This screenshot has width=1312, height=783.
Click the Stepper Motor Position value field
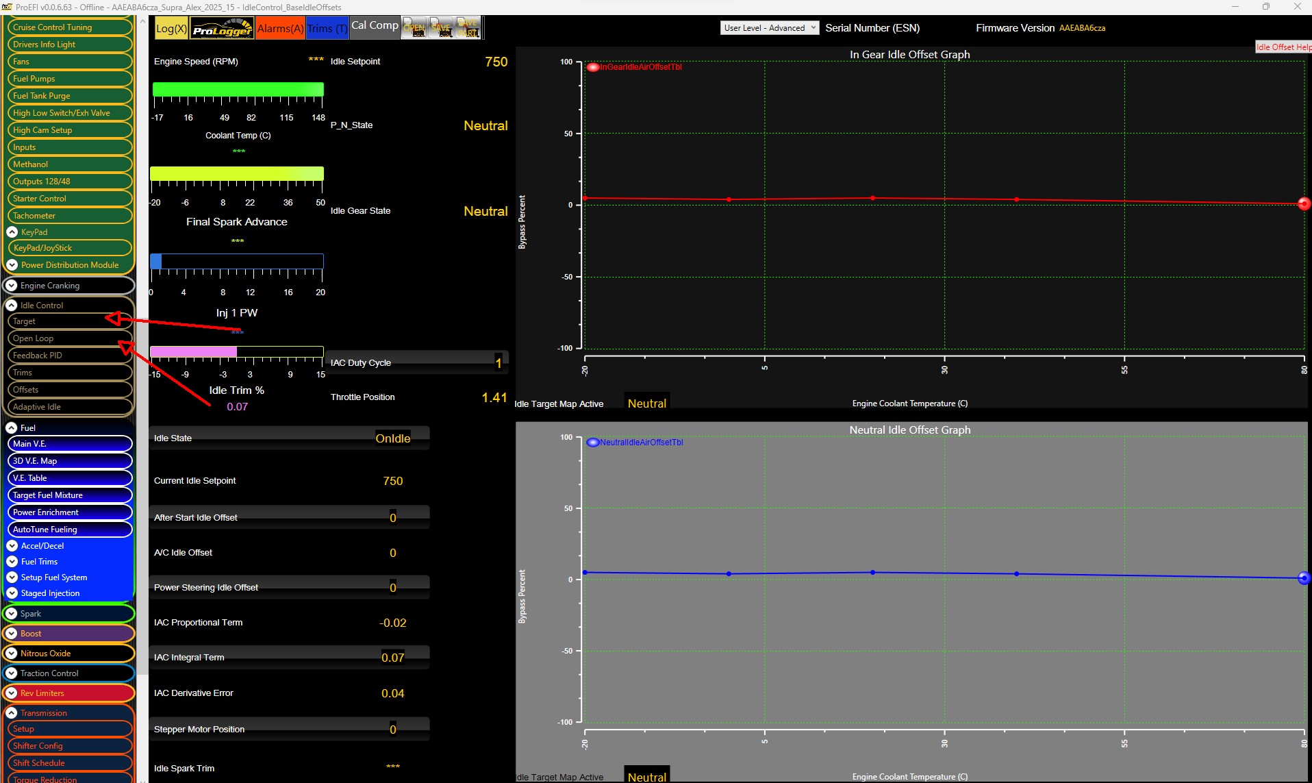point(393,729)
